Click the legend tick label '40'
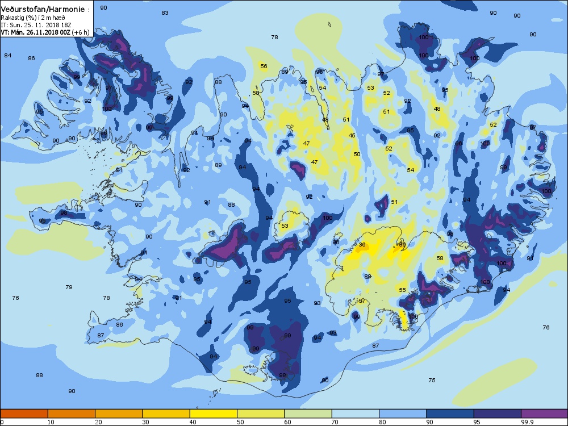 pyautogui.click(x=193, y=422)
